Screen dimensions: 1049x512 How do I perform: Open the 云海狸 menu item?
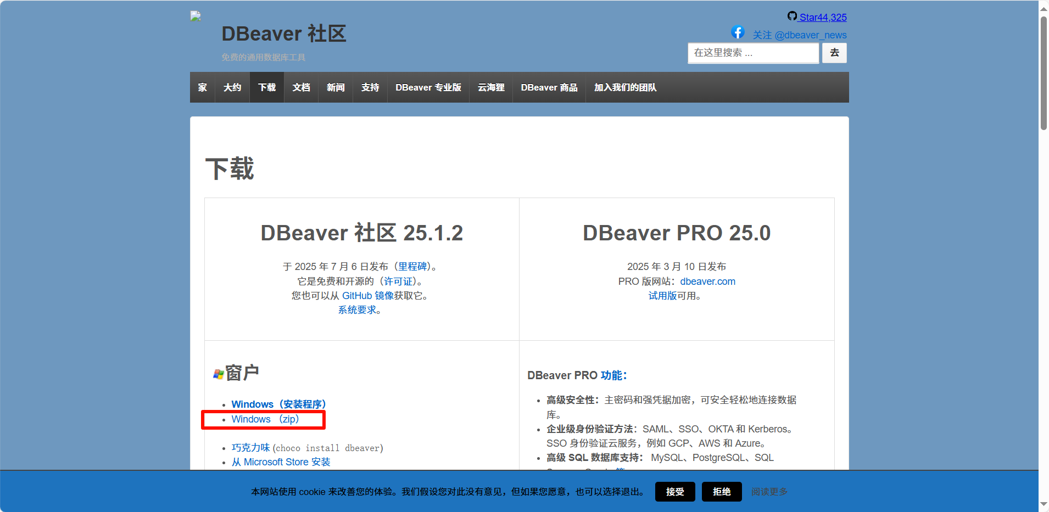coord(491,87)
